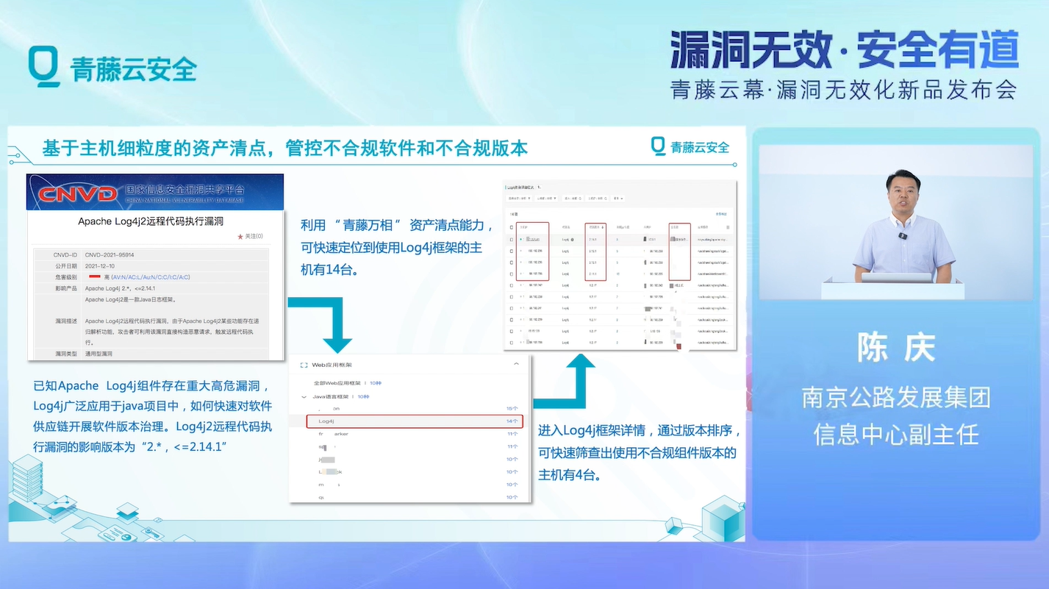Viewport: 1049px width, 589px height.
Task: Select the 2021-12-10 disclosure date
Action: pyautogui.click(x=101, y=265)
